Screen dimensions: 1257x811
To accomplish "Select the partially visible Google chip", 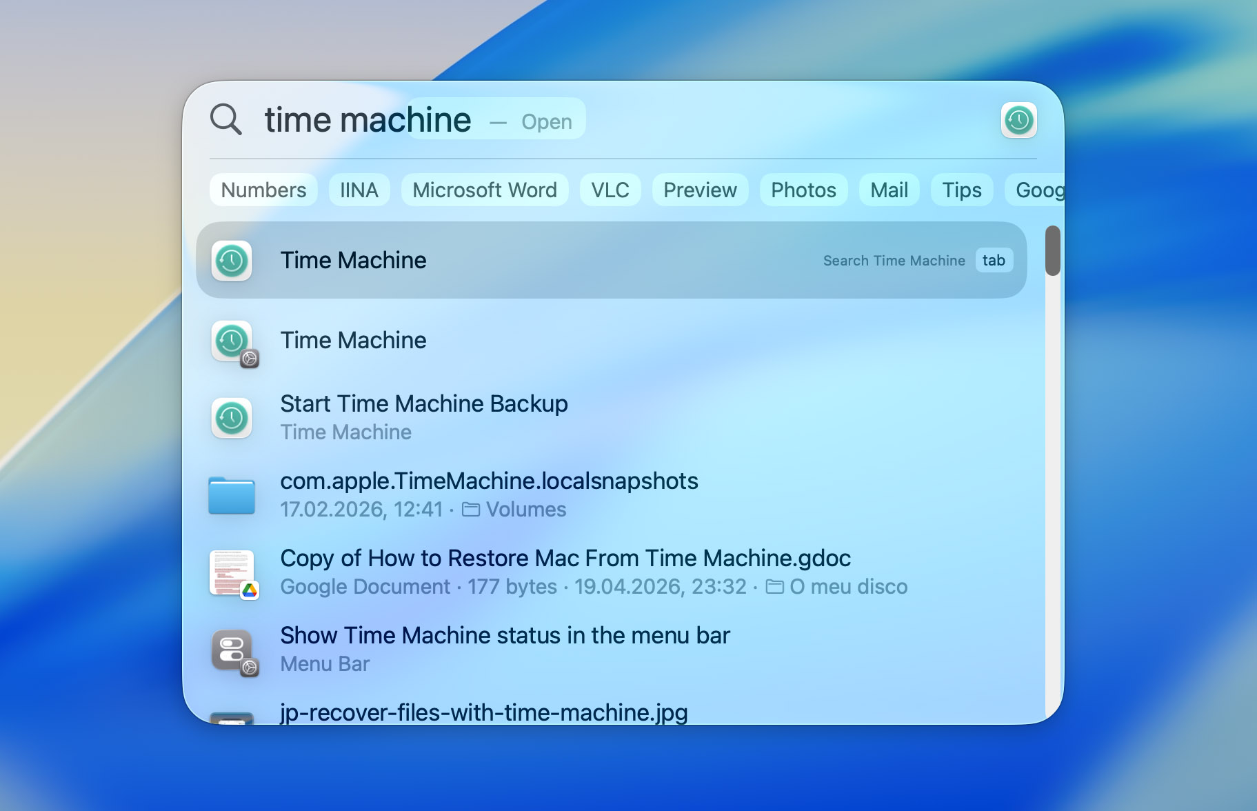I will click(1034, 190).
